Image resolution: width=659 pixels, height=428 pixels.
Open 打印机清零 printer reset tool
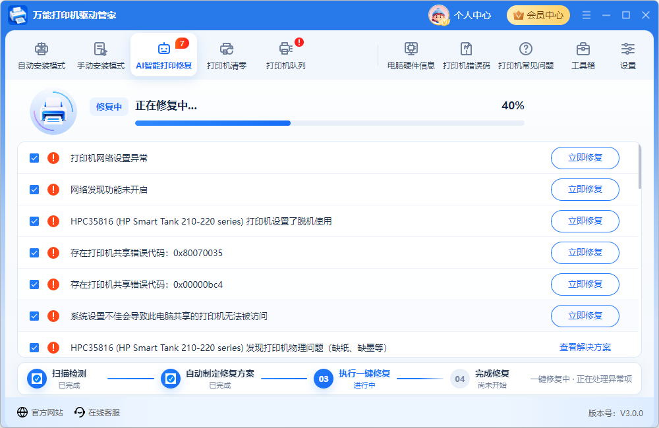tap(227, 55)
